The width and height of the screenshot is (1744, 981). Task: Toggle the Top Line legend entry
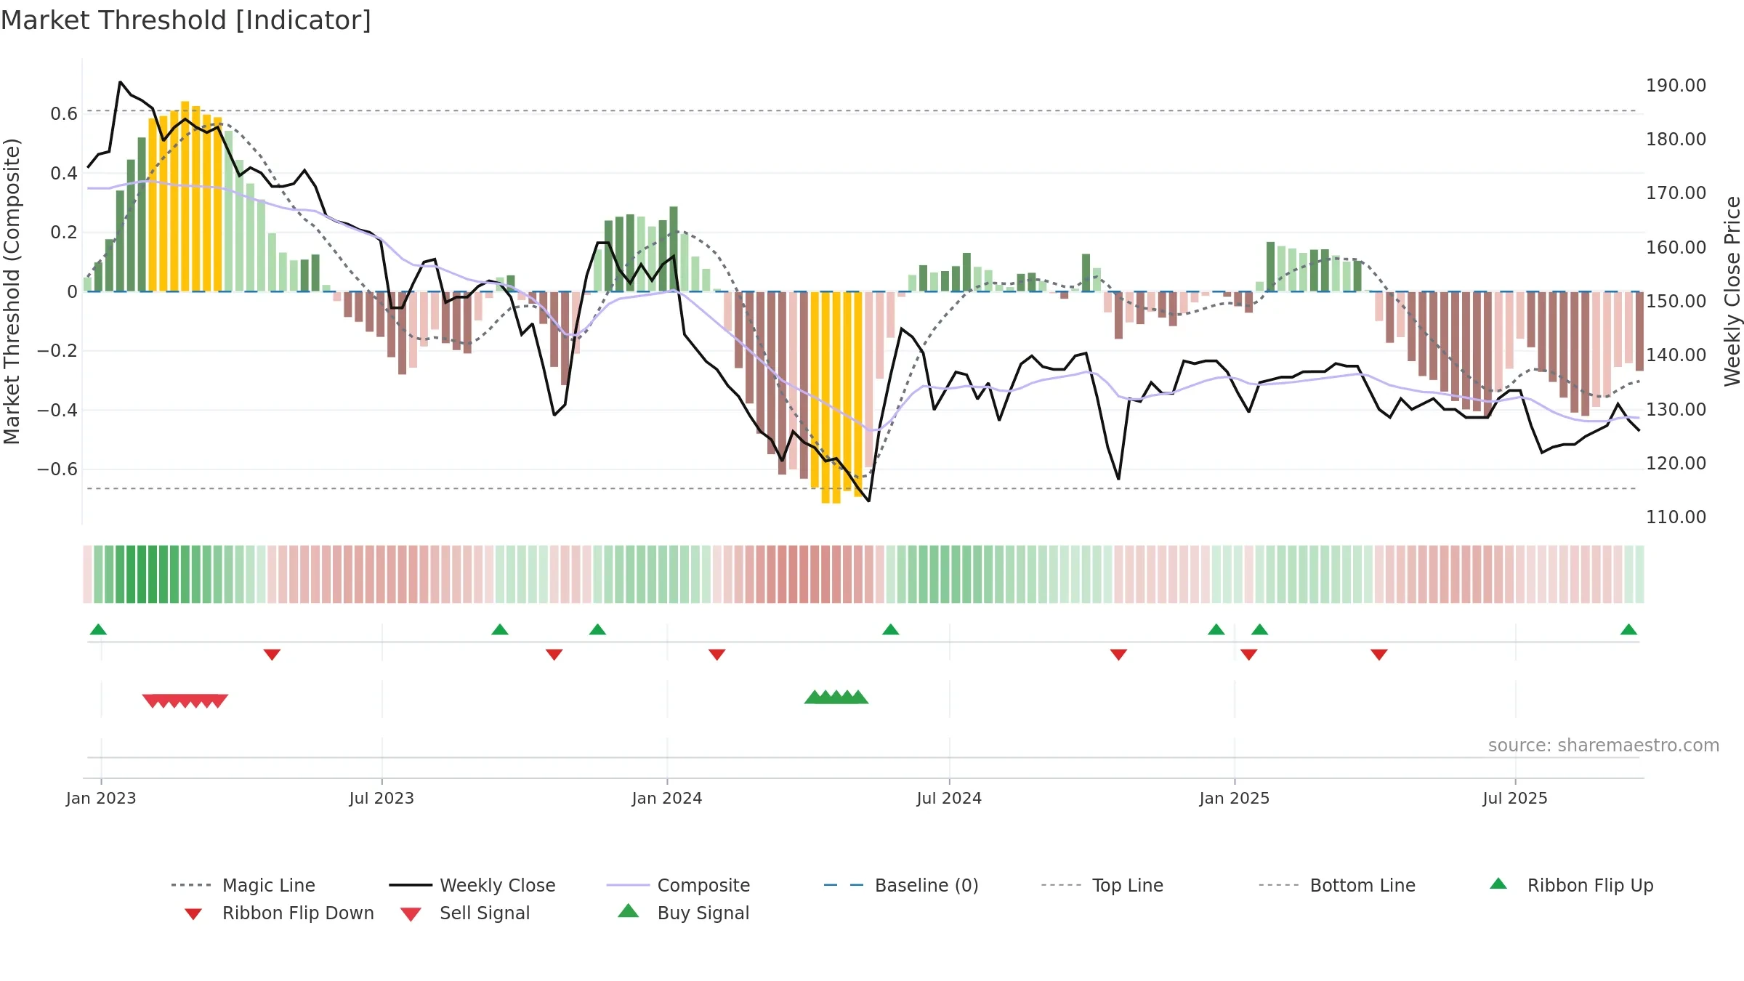click(1102, 885)
